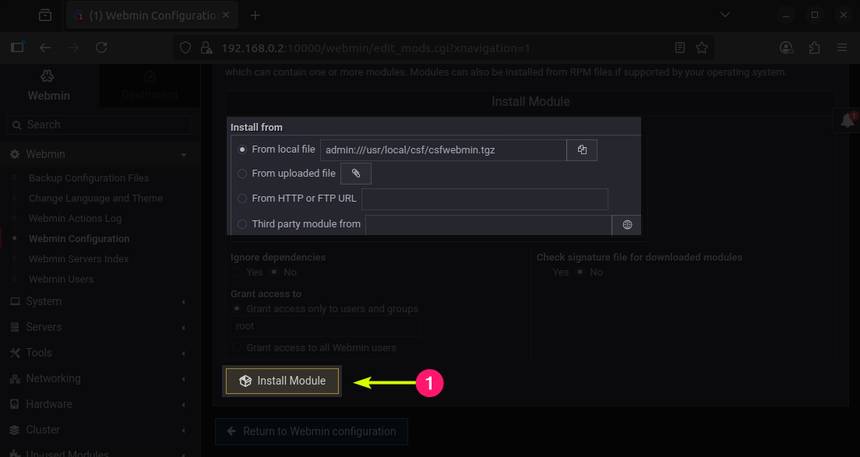Click the Servers sidebar icon
Screen dimensions: 860x457
click(16, 327)
